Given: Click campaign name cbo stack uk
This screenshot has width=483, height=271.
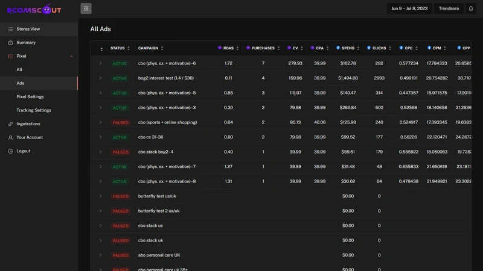Looking at the screenshot, I should click(x=150, y=240).
